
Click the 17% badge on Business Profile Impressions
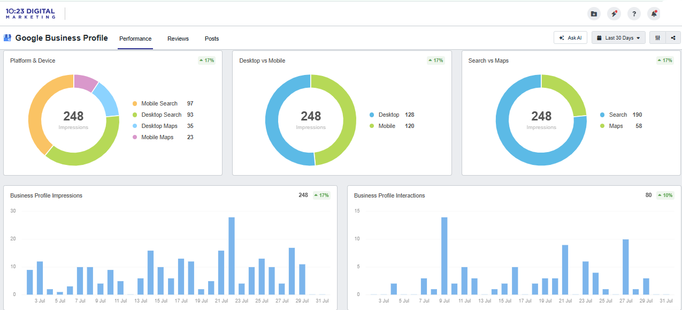(x=321, y=195)
